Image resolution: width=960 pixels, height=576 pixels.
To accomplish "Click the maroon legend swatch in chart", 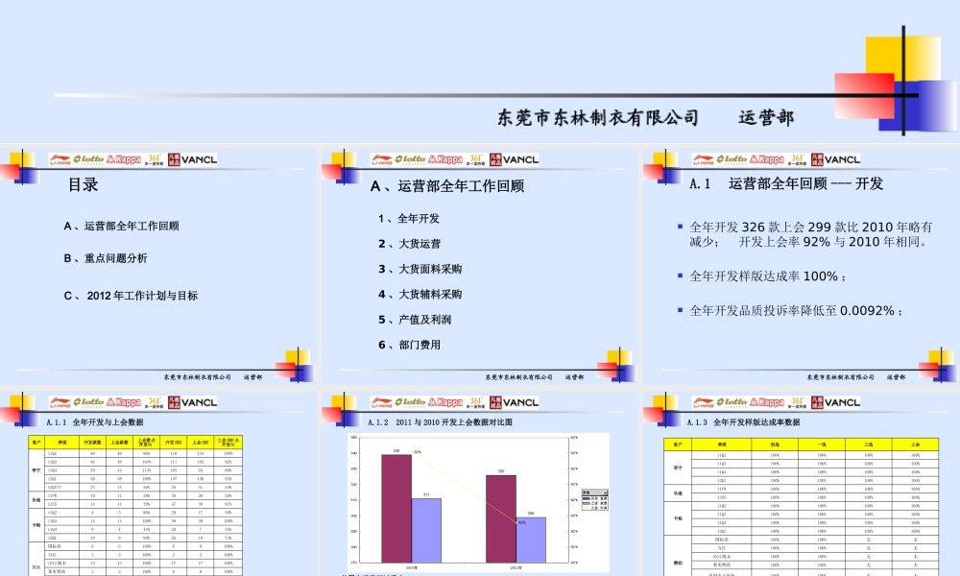I will [x=586, y=499].
